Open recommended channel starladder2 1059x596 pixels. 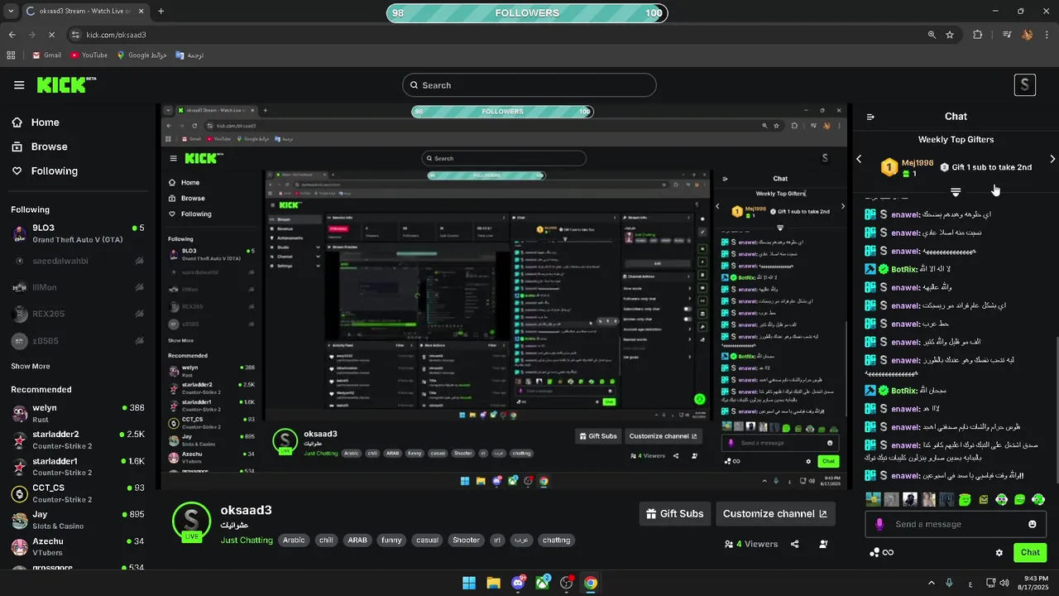78,440
